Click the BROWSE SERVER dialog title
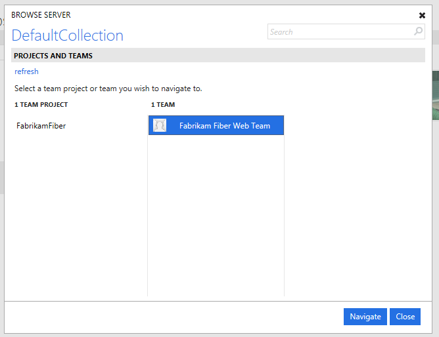The height and width of the screenshot is (337, 439). click(x=41, y=15)
